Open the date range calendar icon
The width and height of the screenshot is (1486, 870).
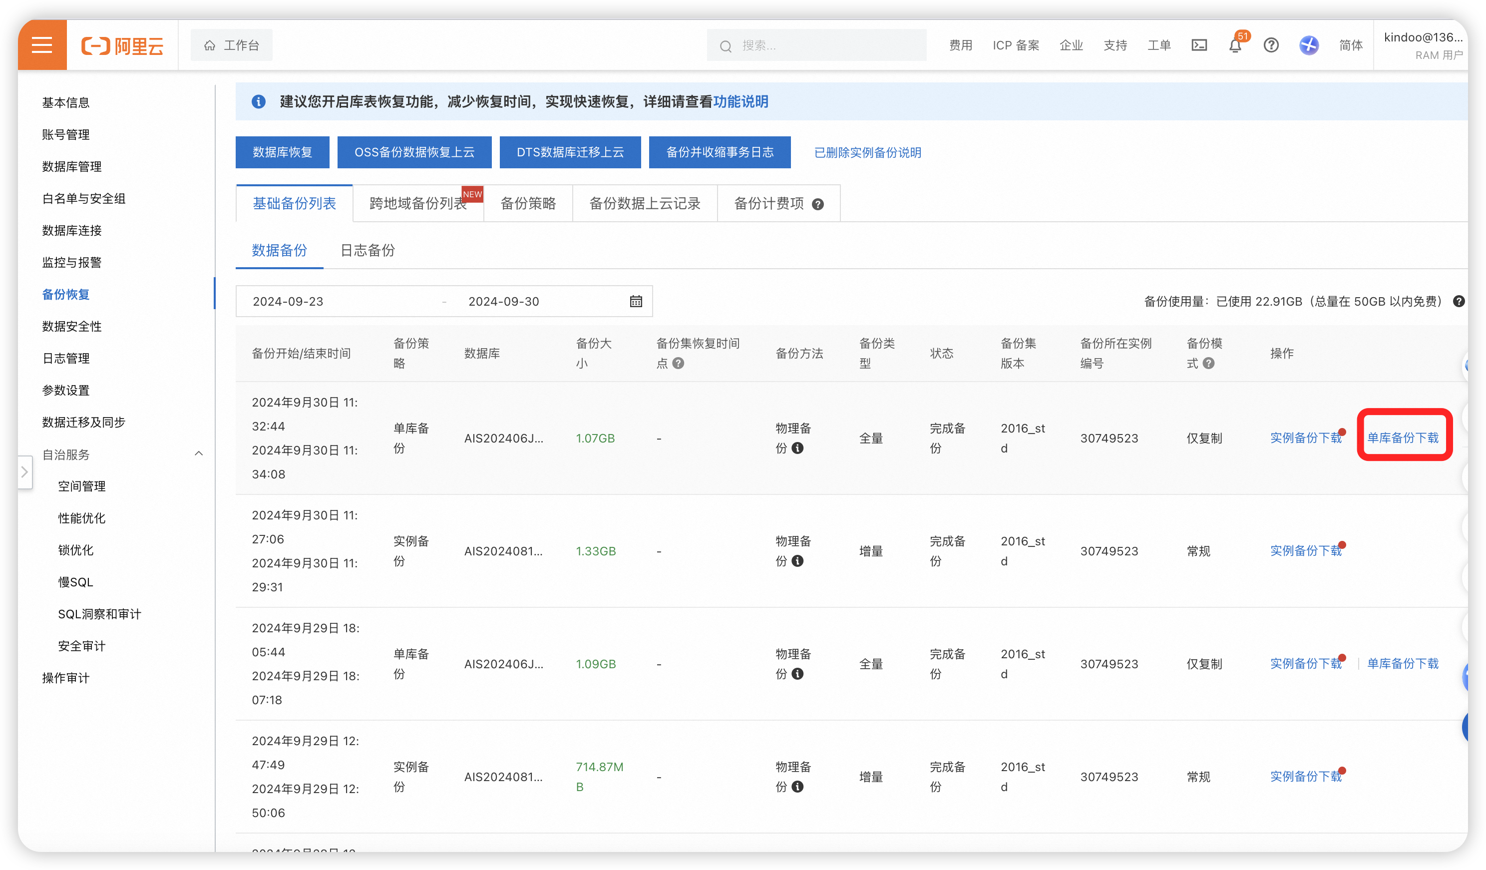pyautogui.click(x=635, y=301)
